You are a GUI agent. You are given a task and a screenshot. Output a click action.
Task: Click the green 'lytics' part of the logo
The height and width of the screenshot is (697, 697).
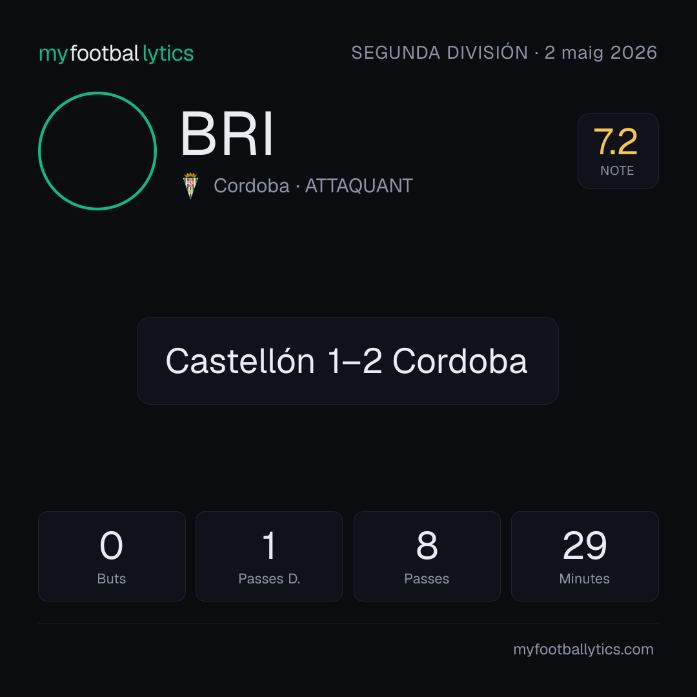(x=168, y=54)
